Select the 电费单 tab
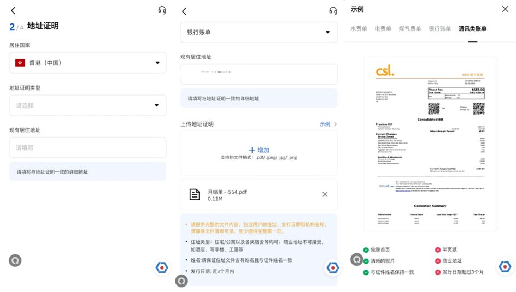 click(x=383, y=29)
